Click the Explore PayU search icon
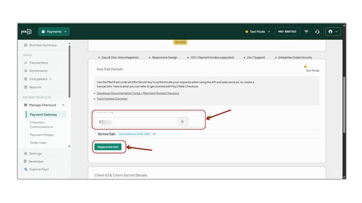Screen dimensions: 362x203 tap(26, 169)
